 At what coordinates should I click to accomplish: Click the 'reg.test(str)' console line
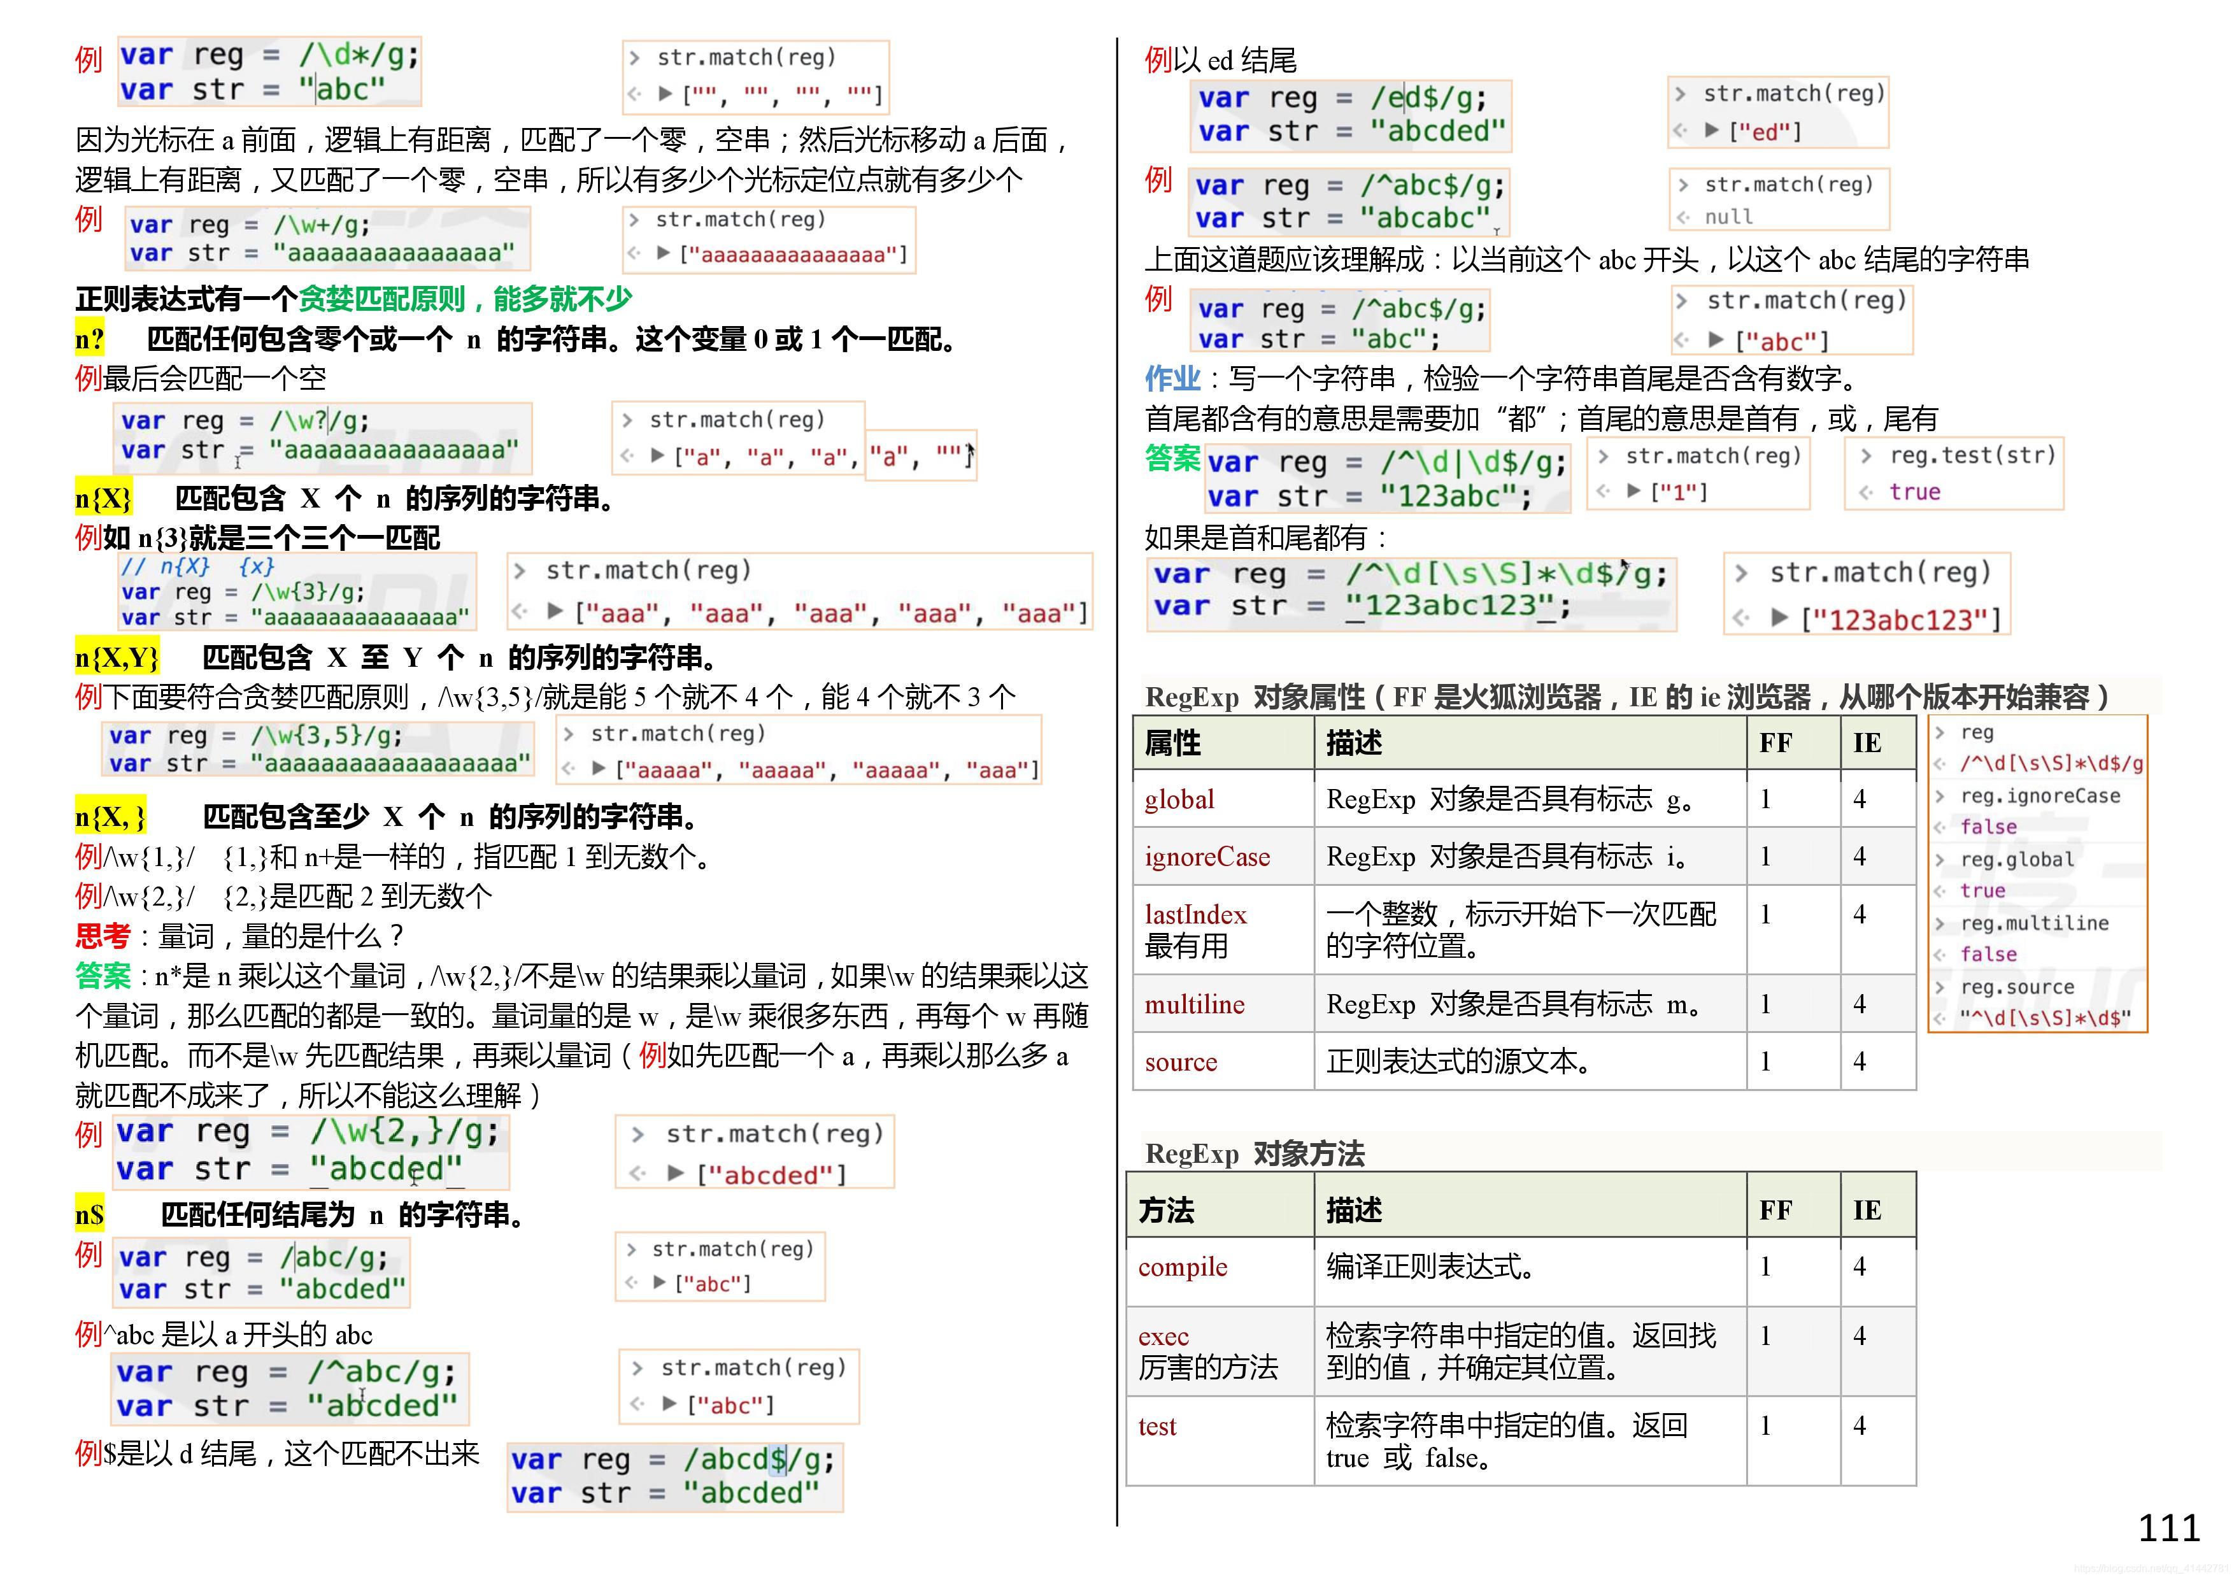point(1972,454)
